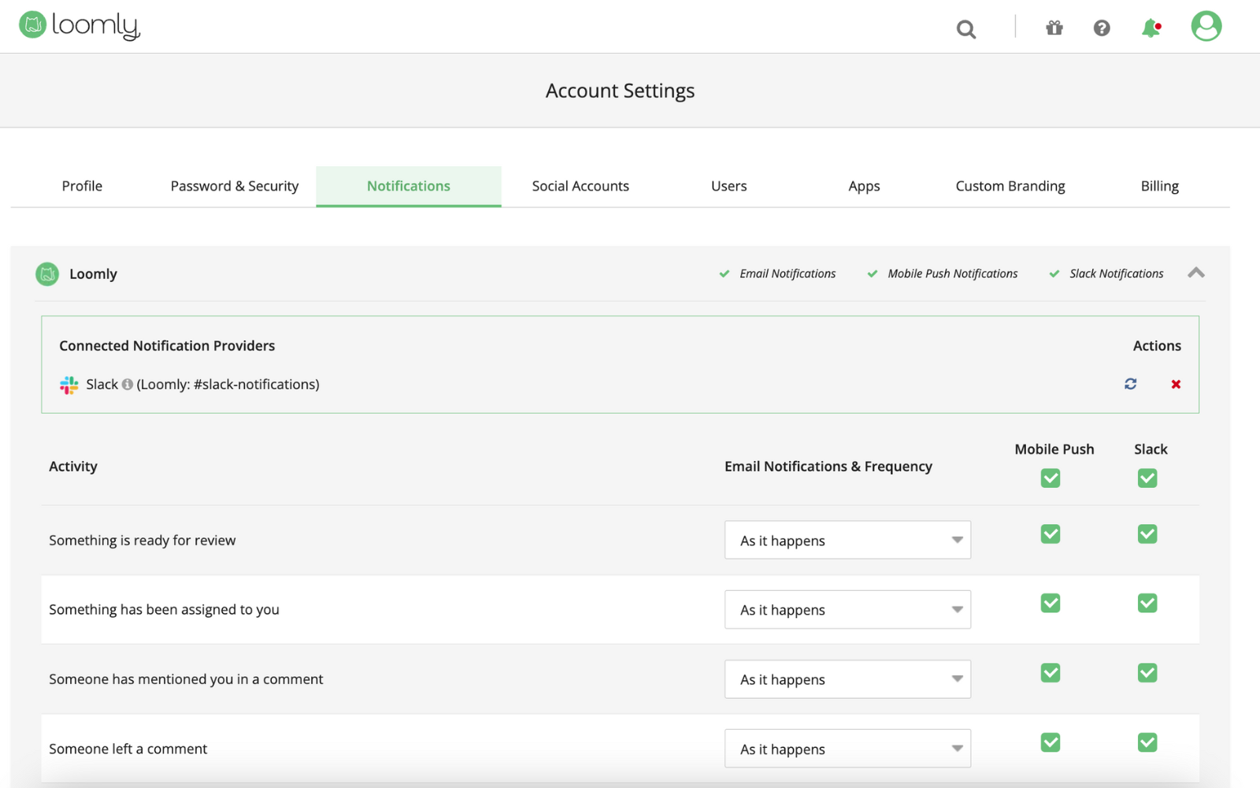Uncheck Mobile Push for 'Something is ready for review'
Image resolution: width=1260 pixels, height=788 pixels.
pos(1050,533)
